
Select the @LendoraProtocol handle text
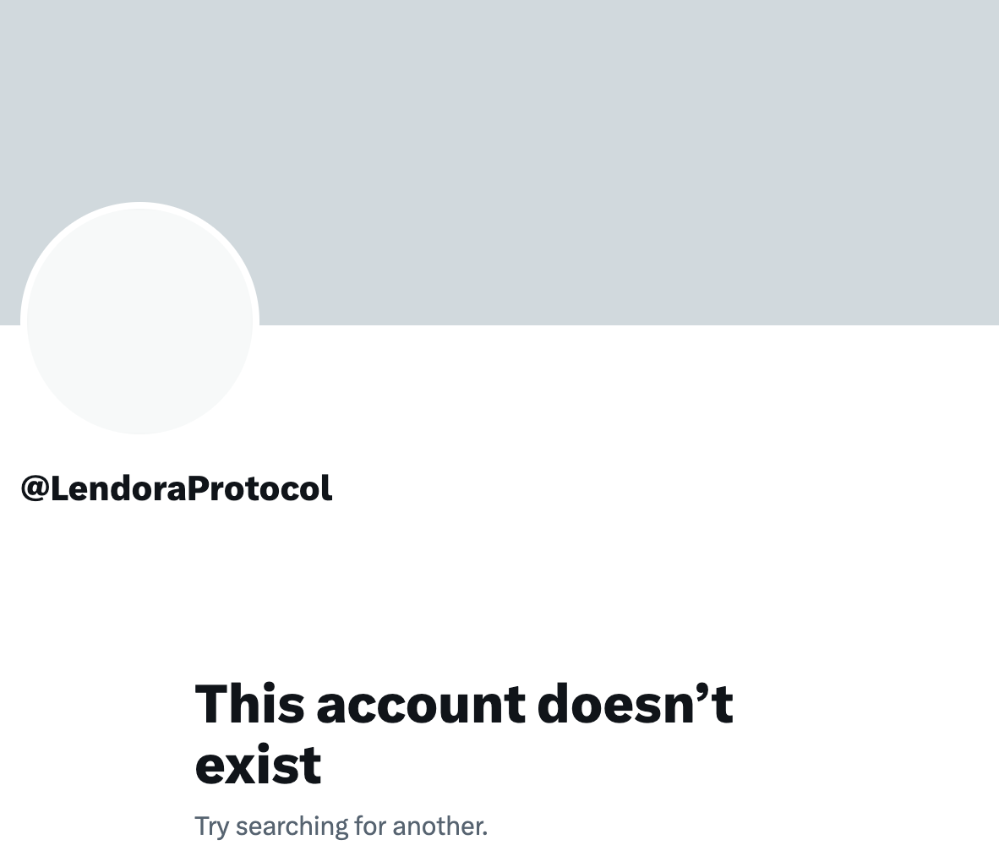[x=177, y=488]
